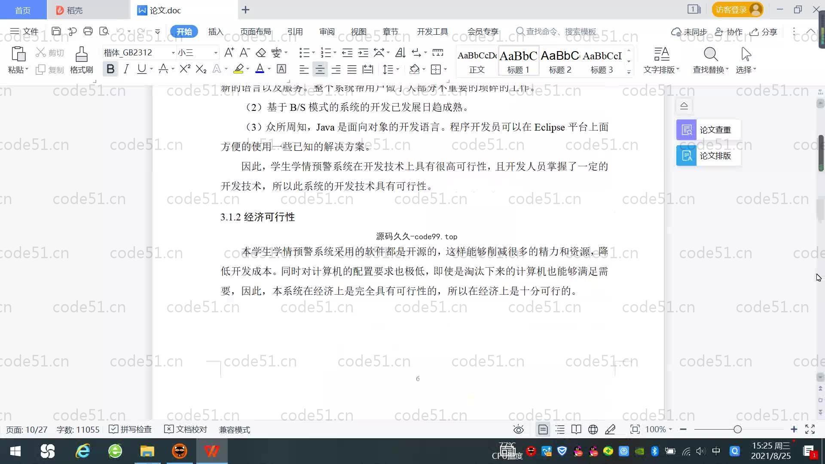Image resolution: width=825 pixels, height=464 pixels.
Task: Open the 文件 menu
Action: pos(24,31)
